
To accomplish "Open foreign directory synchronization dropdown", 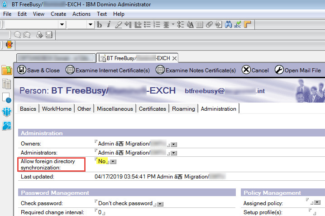I will point(113,162).
